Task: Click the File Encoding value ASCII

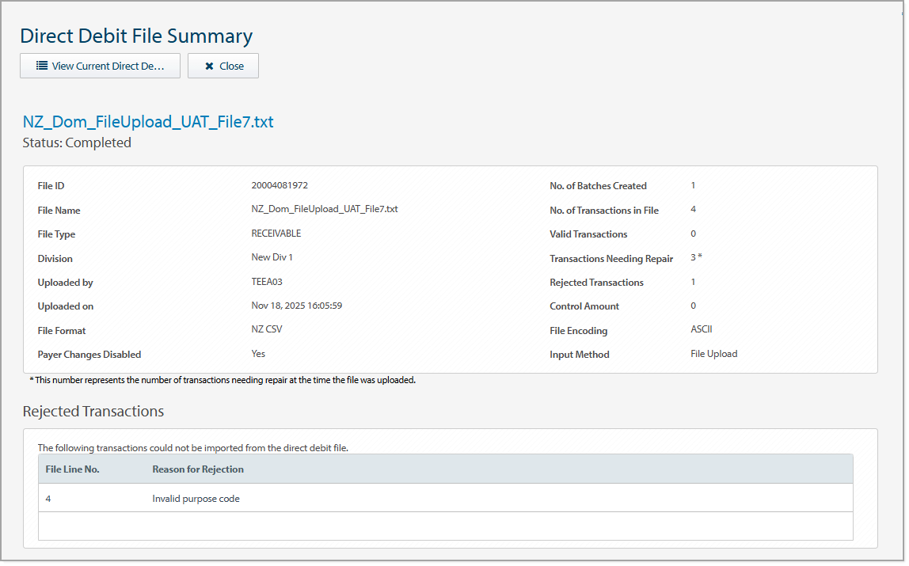Action: 701,329
